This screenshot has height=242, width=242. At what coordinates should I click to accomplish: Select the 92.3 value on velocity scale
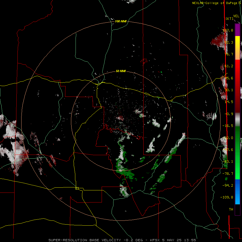point(229,42)
